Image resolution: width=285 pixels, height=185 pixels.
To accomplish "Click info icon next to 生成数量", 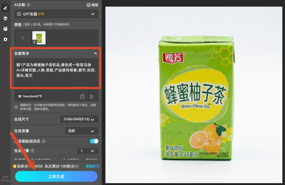I will pyautogui.click(x=33, y=151).
